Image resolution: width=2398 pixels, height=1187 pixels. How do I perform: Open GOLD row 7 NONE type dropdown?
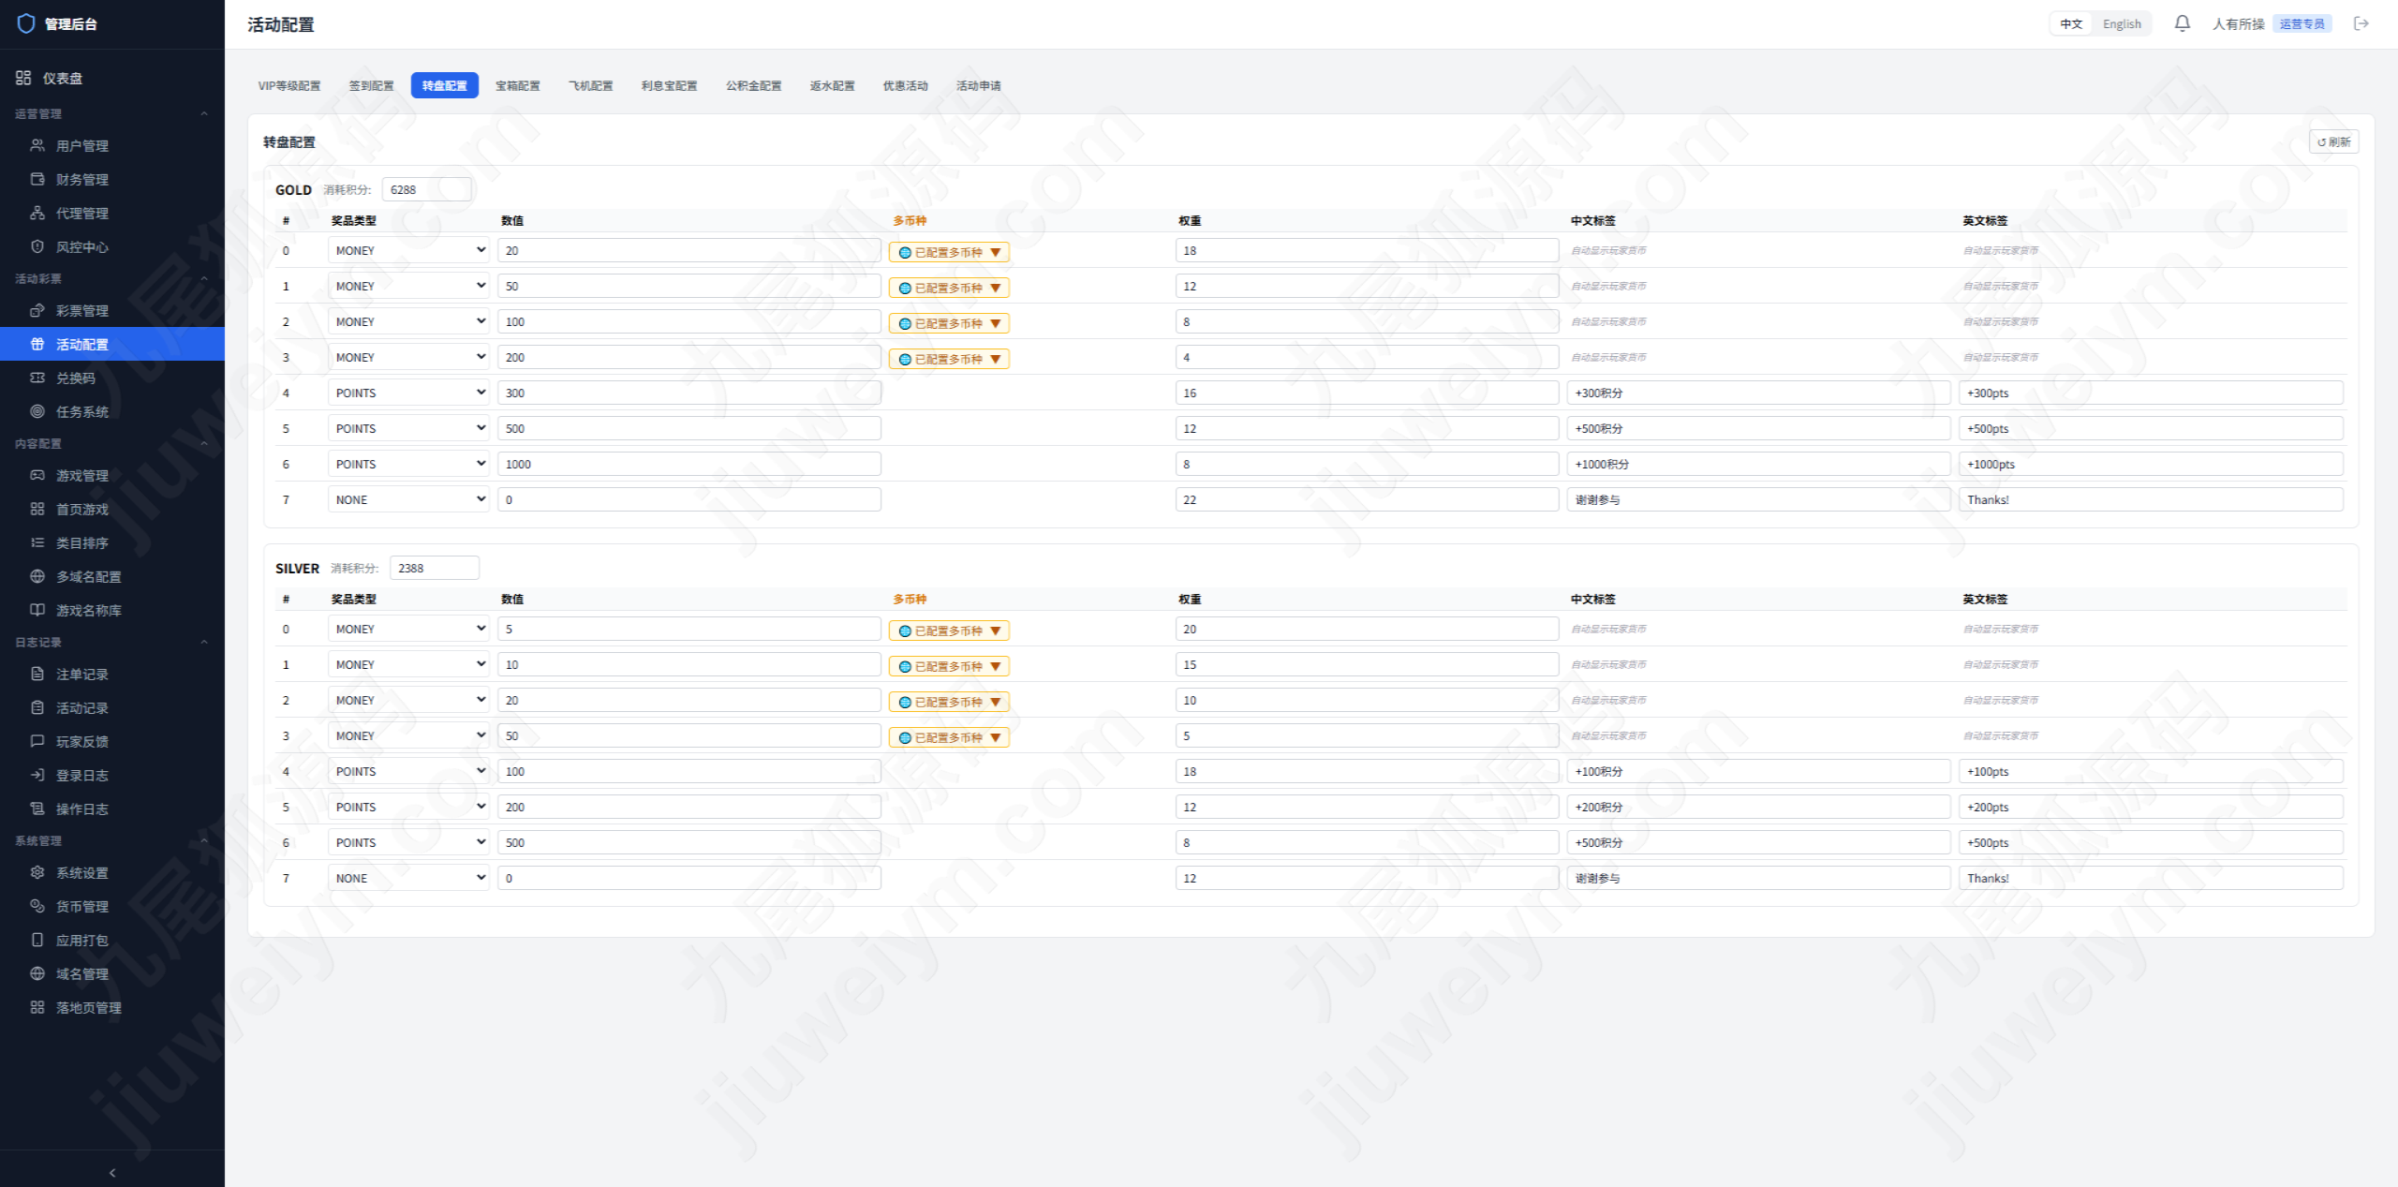click(x=408, y=499)
